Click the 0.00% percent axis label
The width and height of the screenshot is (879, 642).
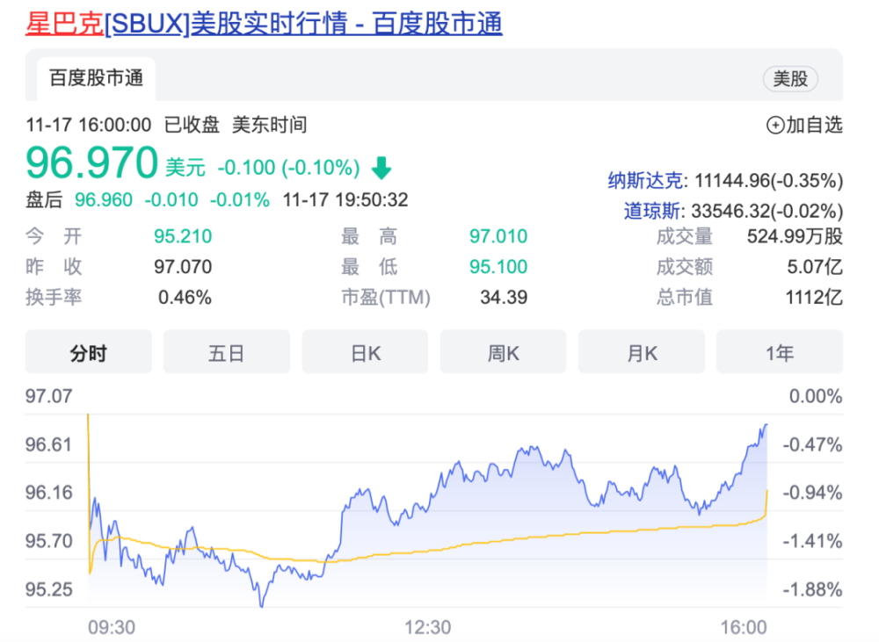[x=816, y=396]
